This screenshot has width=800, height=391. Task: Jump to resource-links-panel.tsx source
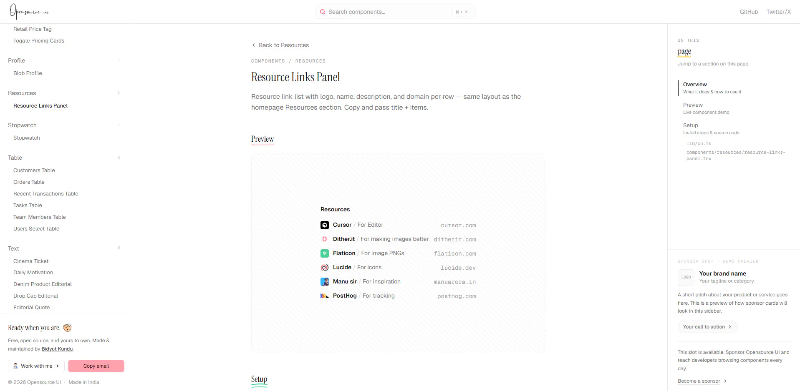point(736,155)
